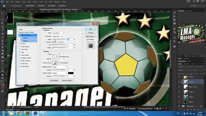Select the Hand tool in toolbox
This screenshot has height=116, width=206.
tap(2, 75)
